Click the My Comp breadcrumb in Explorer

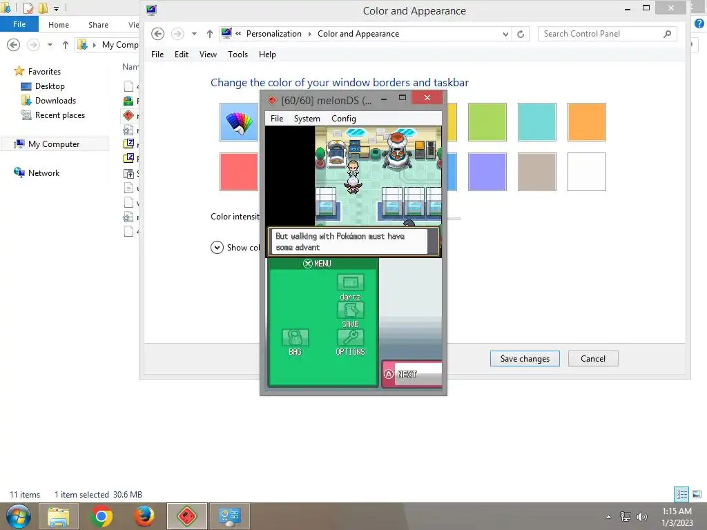click(x=120, y=45)
